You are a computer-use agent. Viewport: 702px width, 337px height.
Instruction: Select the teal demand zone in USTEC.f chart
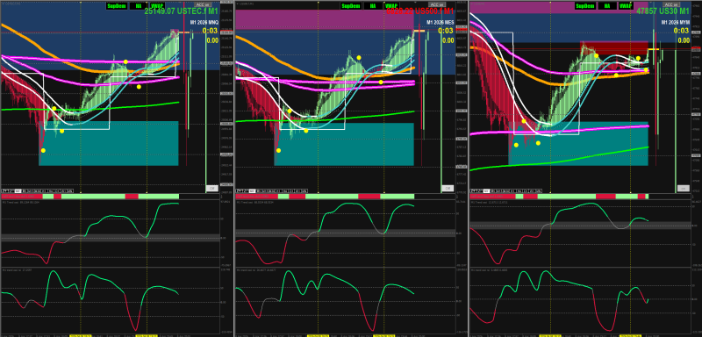coord(109,143)
